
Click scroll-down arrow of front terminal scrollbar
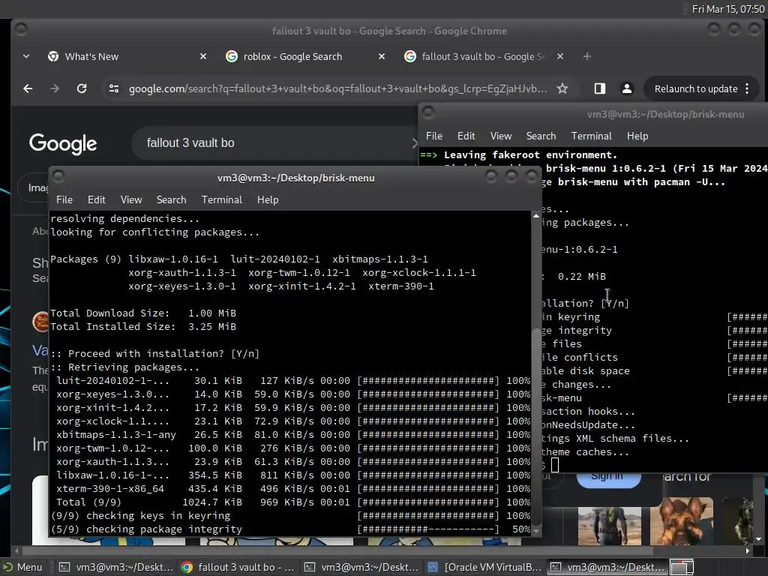coord(536,531)
